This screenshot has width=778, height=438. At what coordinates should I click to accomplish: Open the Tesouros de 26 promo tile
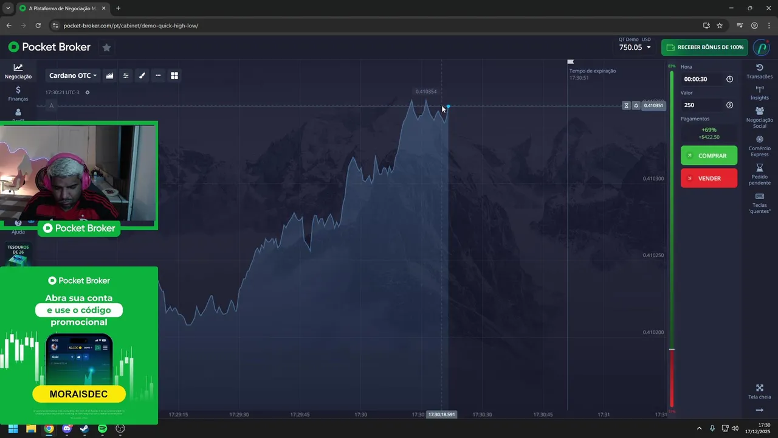18,254
